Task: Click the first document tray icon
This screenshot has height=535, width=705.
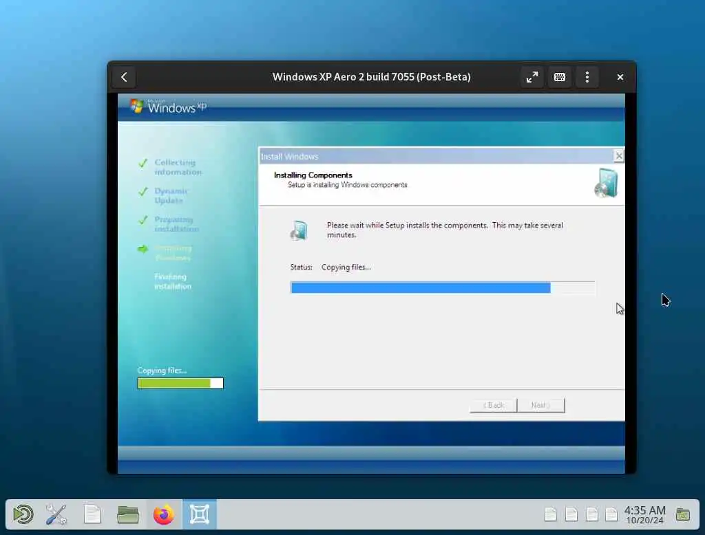Action: (551, 514)
